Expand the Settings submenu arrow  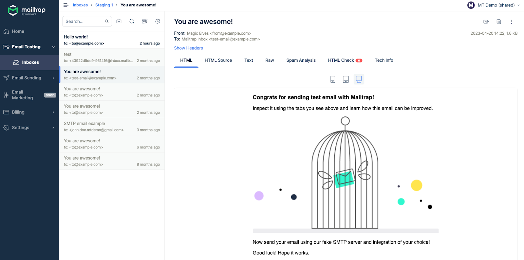pos(53,128)
